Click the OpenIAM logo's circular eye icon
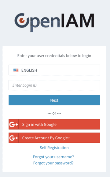 coord(22,21)
